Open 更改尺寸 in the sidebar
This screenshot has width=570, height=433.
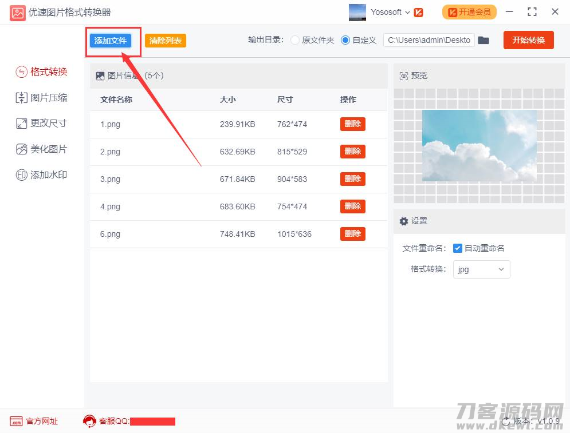pyautogui.click(x=41, y=124)
